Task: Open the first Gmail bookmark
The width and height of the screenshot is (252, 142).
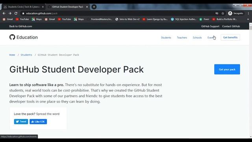Action: pos(8,19)
